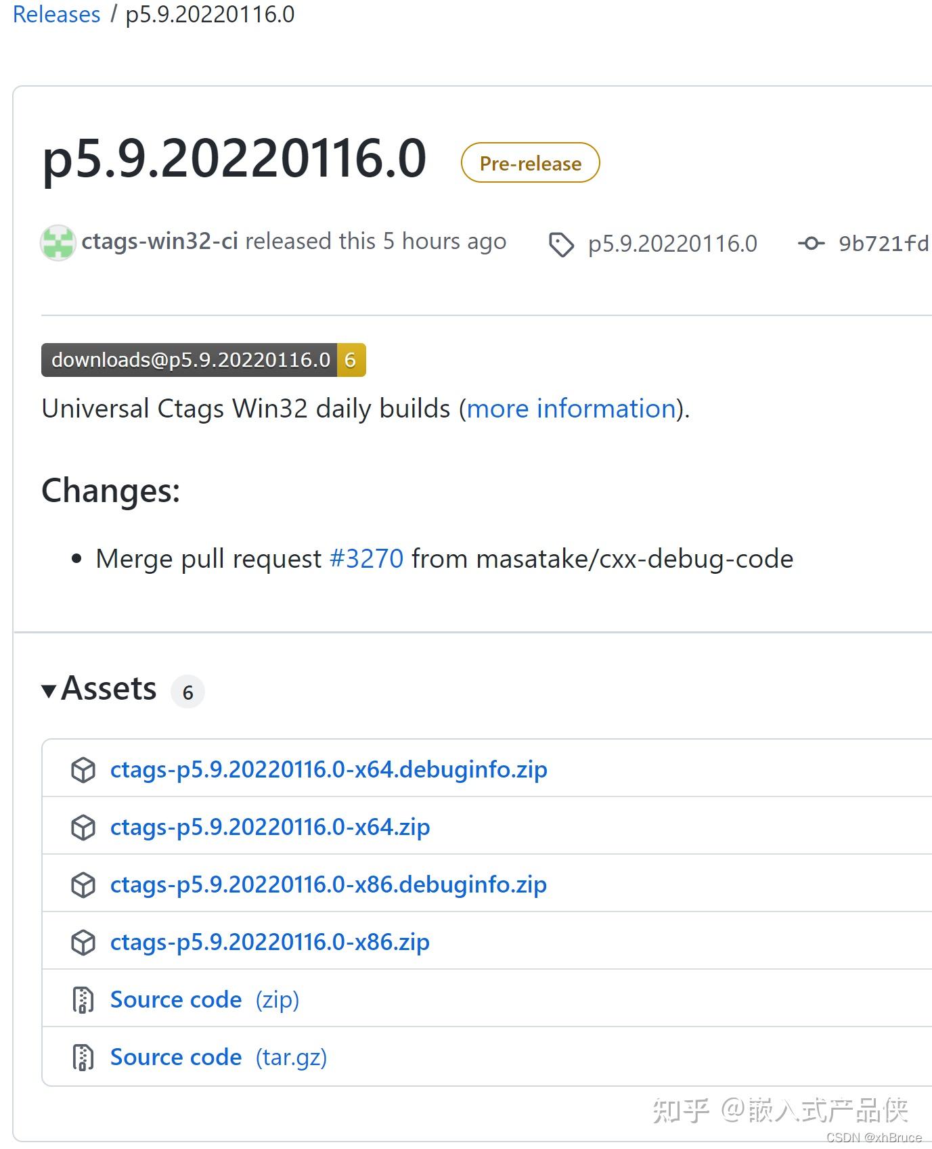Click the commit icon beside 9b721fd
Viewport: 932px width, 1149px height.
(811, 244)
